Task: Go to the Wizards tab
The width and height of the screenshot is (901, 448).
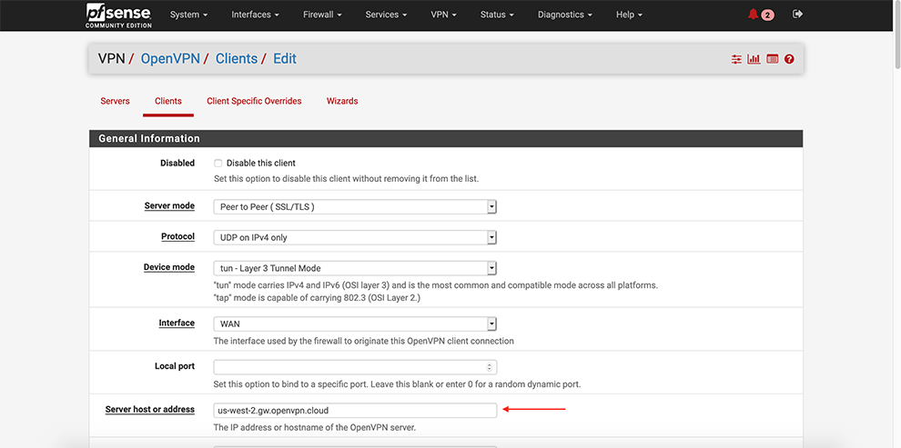Action: (342, 101)
